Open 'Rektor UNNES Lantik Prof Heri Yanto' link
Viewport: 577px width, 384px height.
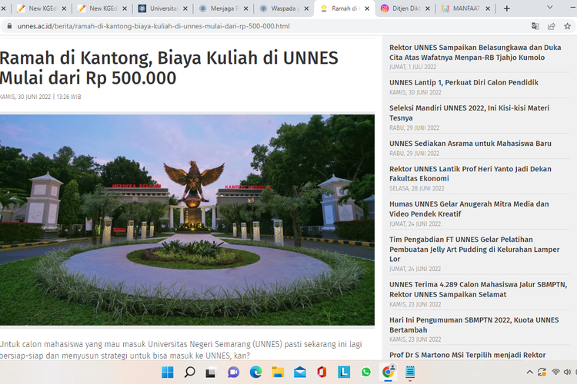(x=469, y=174)
